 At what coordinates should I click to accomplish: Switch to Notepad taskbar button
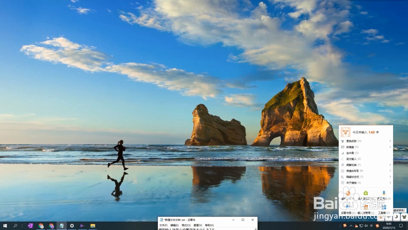click(x=61, y=226)
